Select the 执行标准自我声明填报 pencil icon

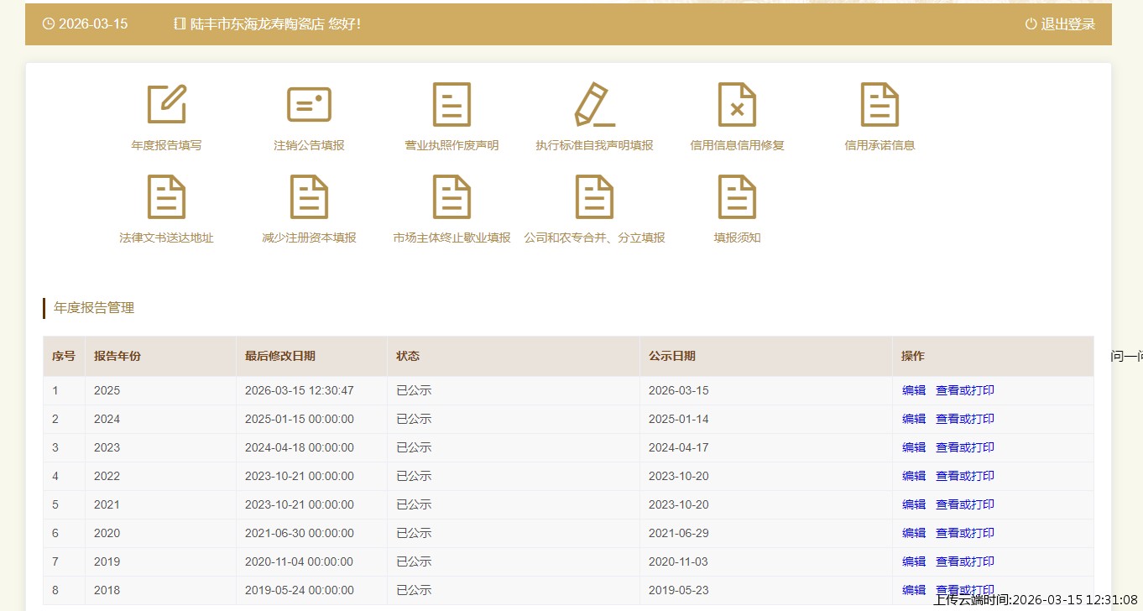[594, 105]
